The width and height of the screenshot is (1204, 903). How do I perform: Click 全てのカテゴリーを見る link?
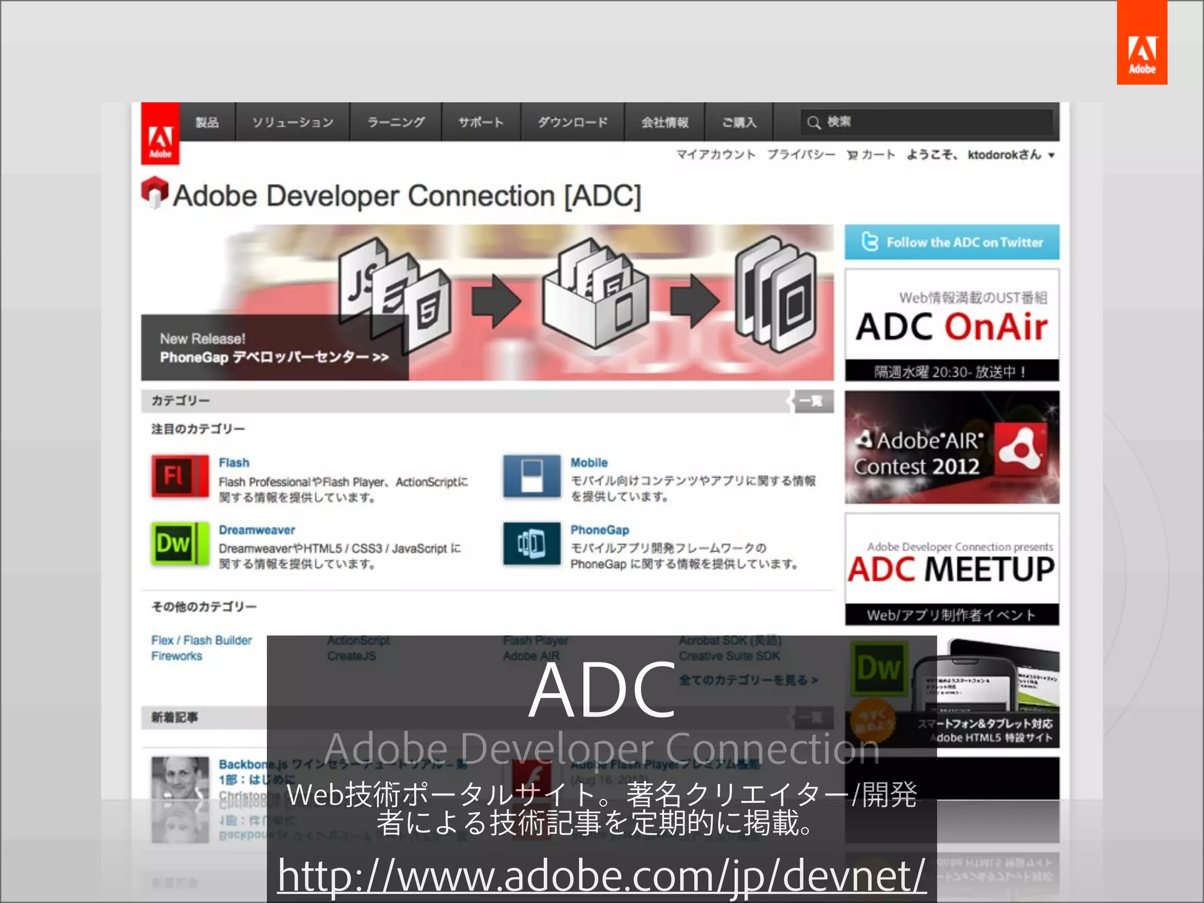tap(748, 680)
